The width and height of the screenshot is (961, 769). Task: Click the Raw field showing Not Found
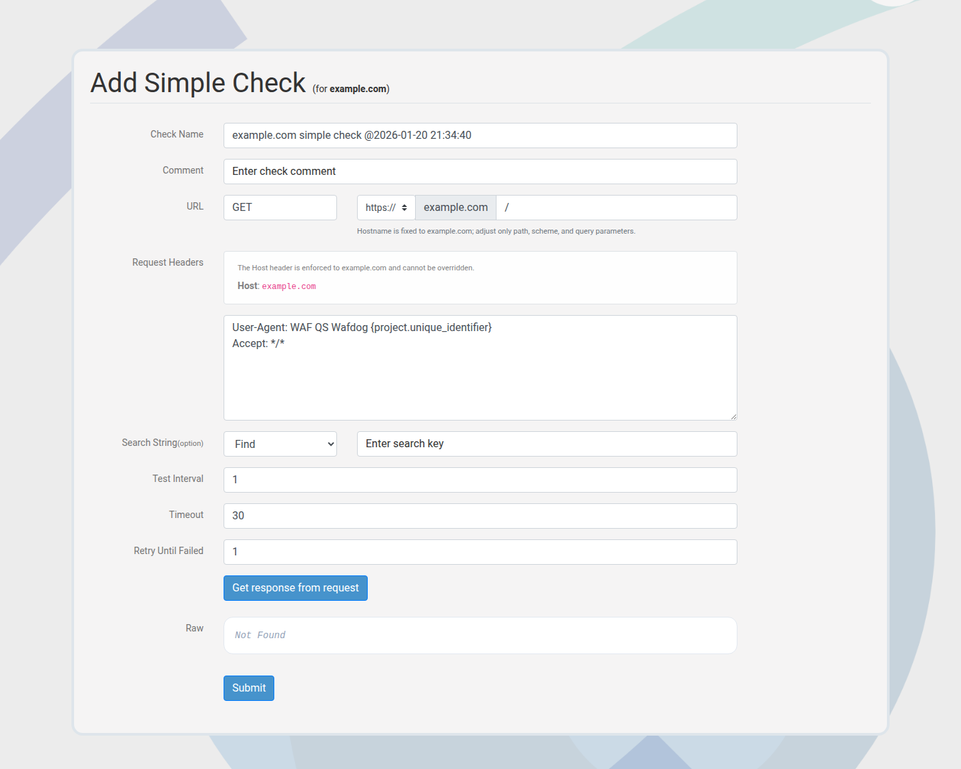click(x=480, y=635)
